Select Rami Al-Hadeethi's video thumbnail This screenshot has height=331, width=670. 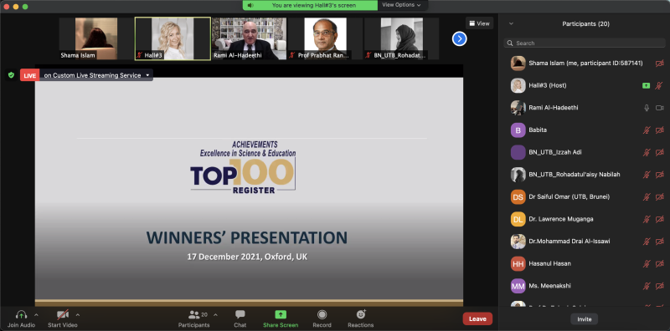pos(249,38)
